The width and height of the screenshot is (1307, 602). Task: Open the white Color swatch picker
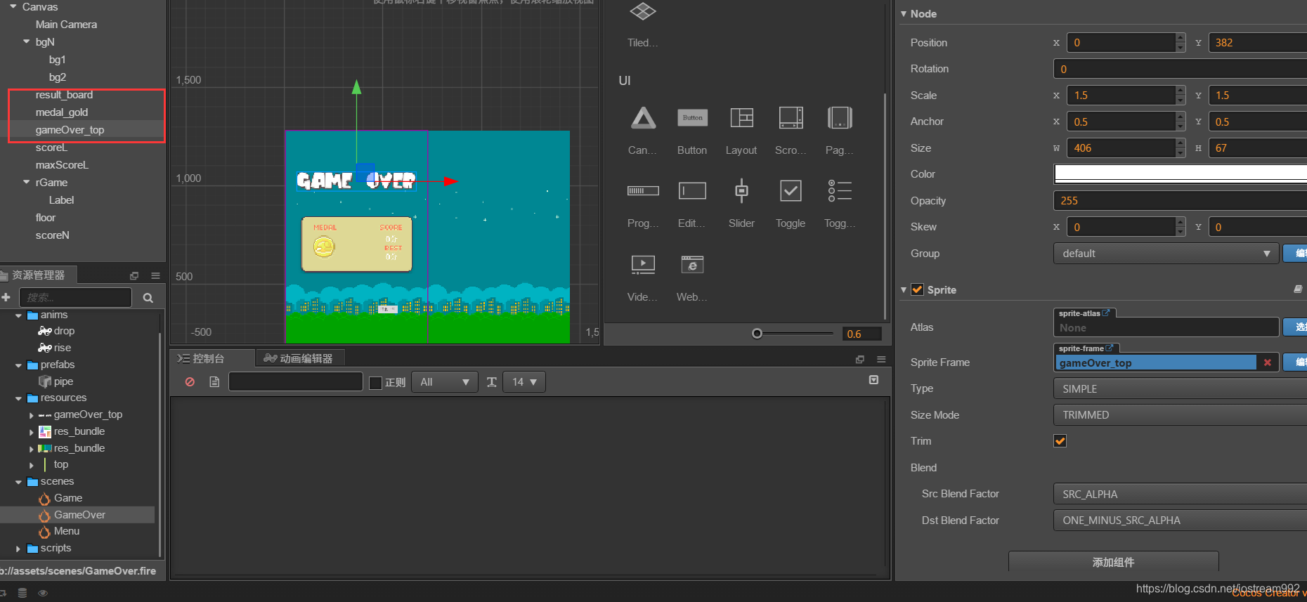[x=1181, y=174]
